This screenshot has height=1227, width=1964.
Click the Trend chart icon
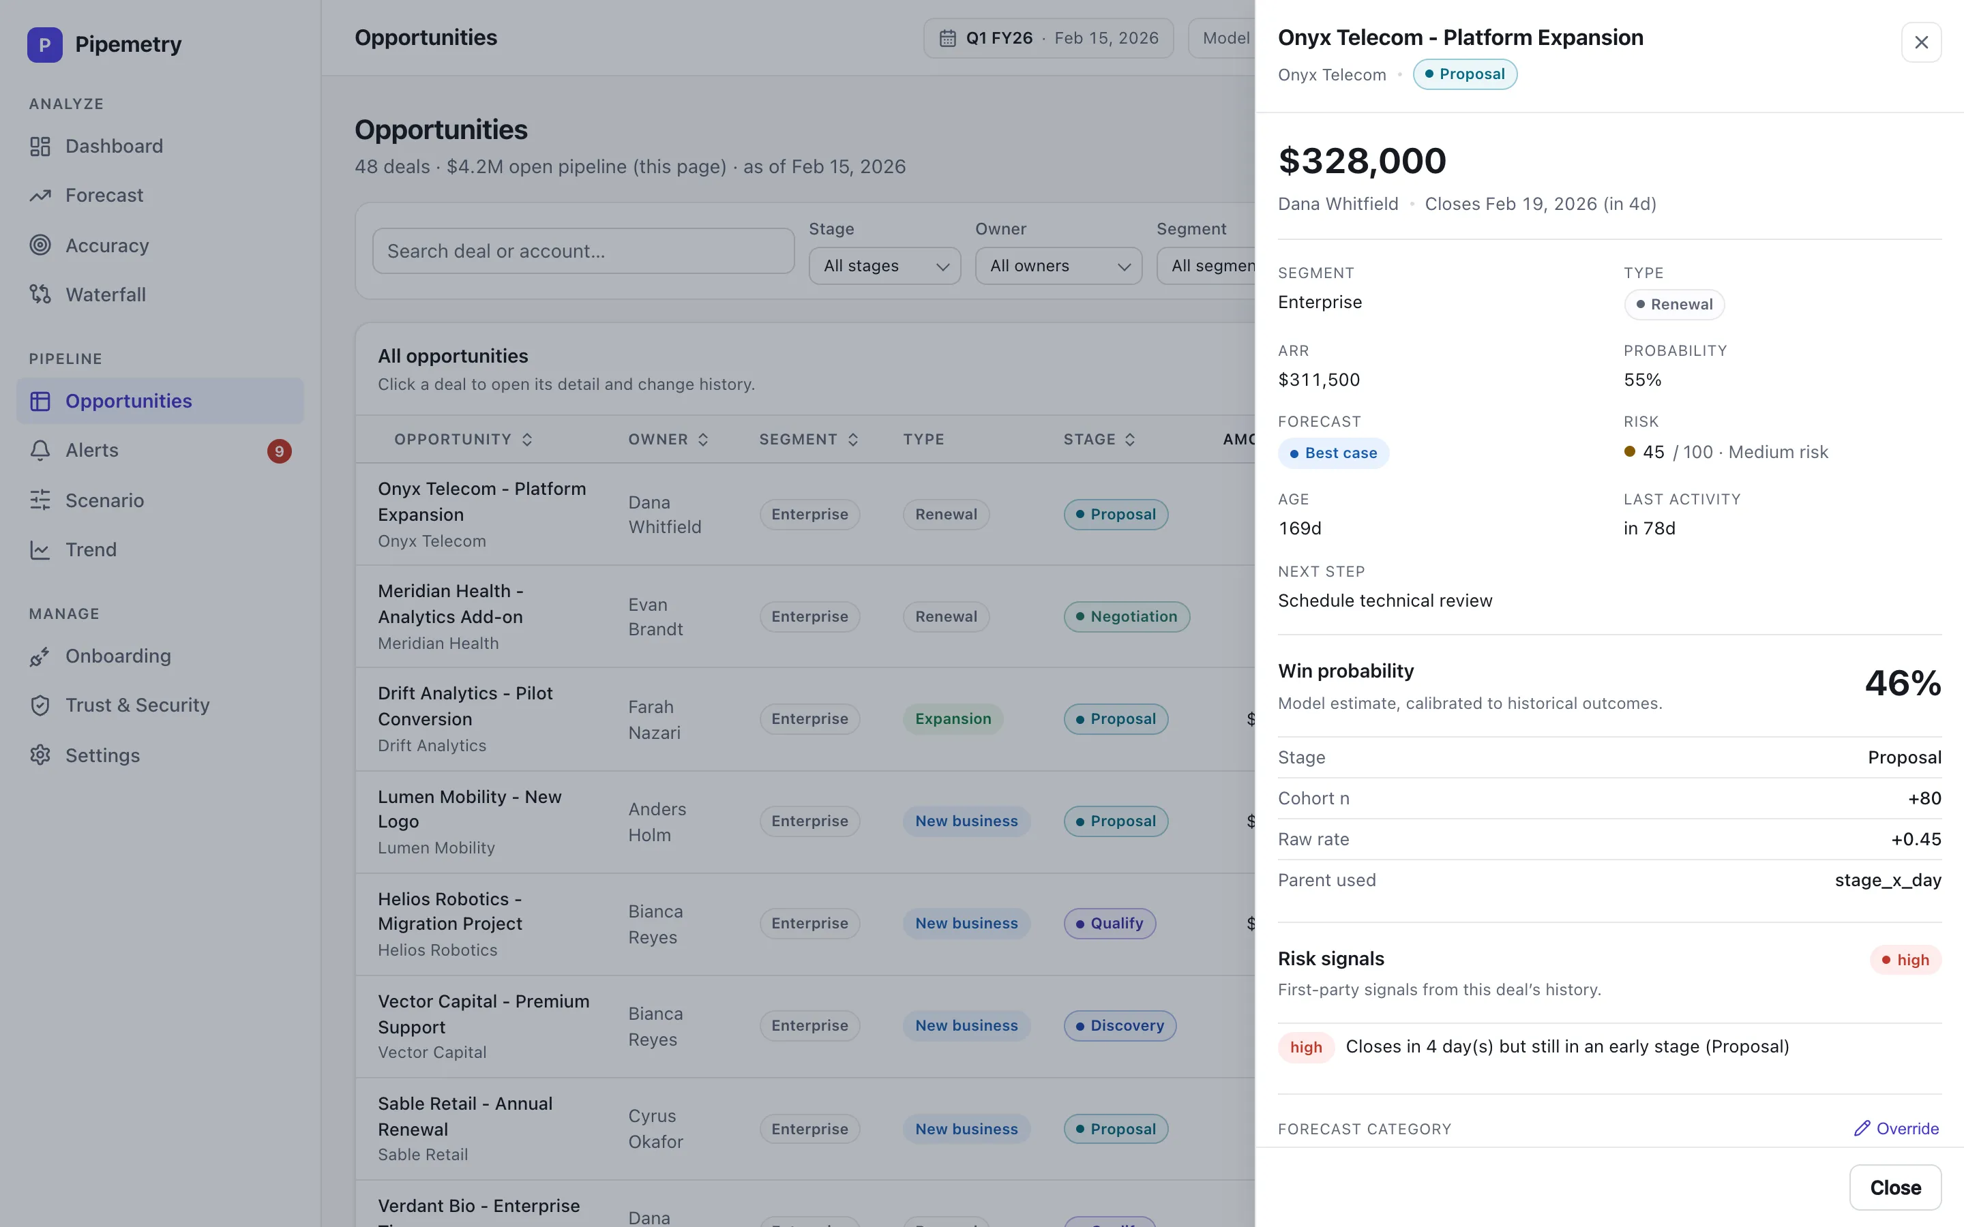[x=40, y=549]
